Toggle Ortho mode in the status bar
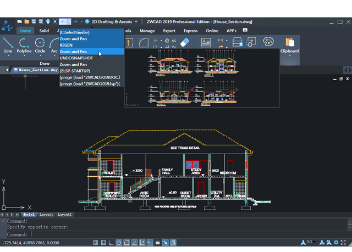352x252 pixels. (x=111, y=243)
